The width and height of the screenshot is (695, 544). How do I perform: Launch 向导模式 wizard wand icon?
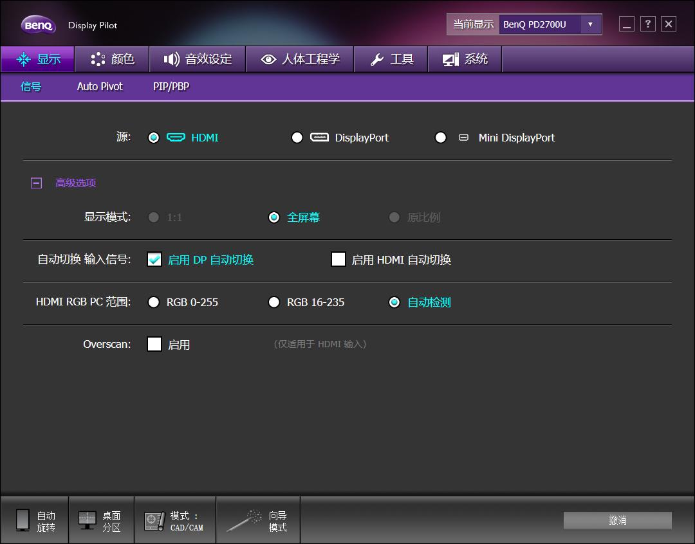246,520
